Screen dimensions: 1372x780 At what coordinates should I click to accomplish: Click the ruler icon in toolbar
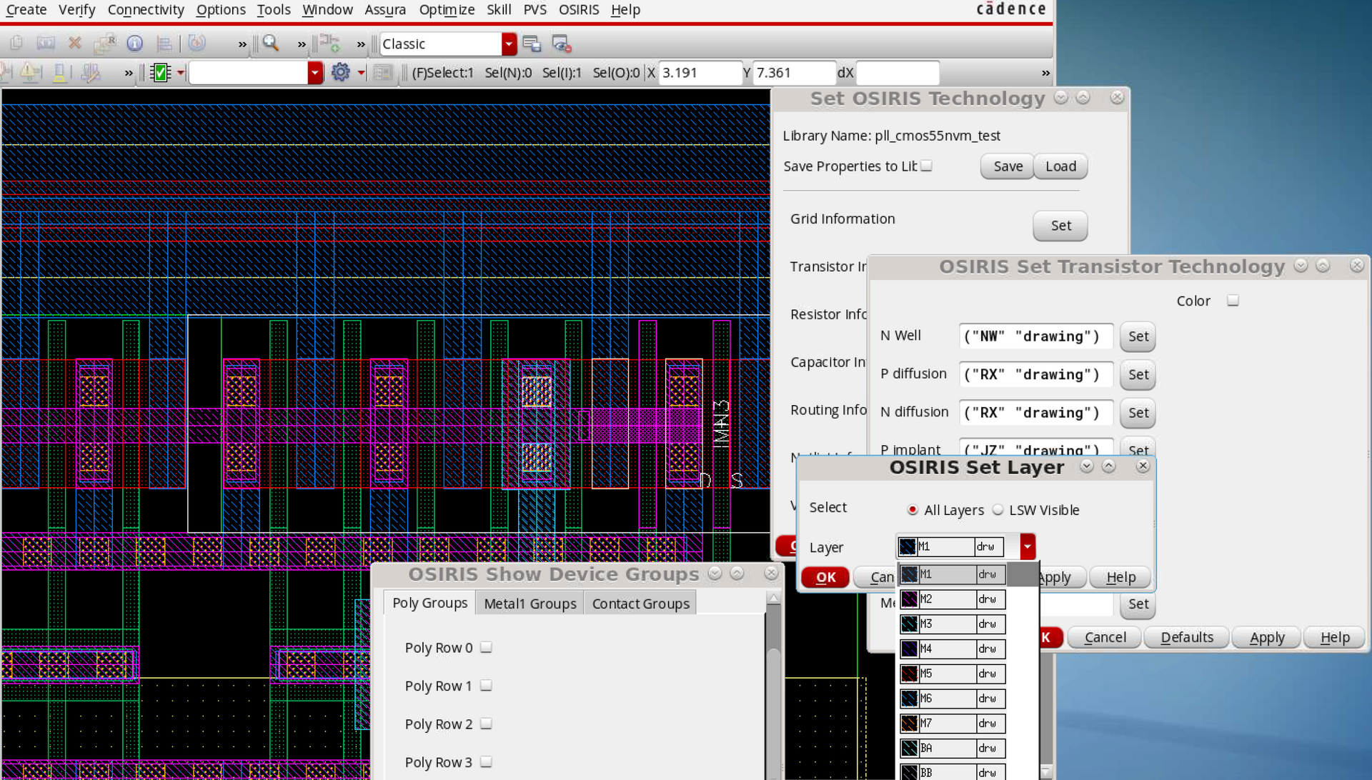click(x=164, y=44)
